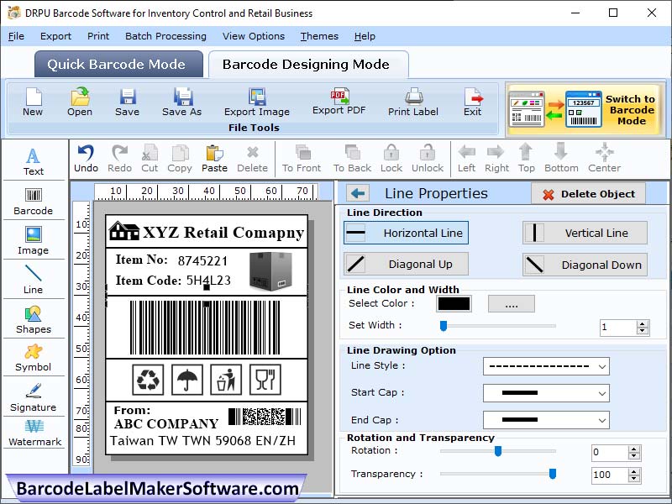The image size is (672, 504).
Task: Increase Transparency with up arrow
Action: point(634,472)
